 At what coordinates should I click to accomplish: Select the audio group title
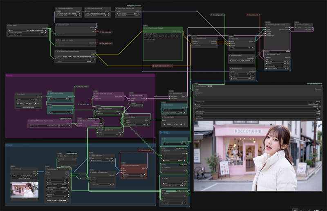9,75
